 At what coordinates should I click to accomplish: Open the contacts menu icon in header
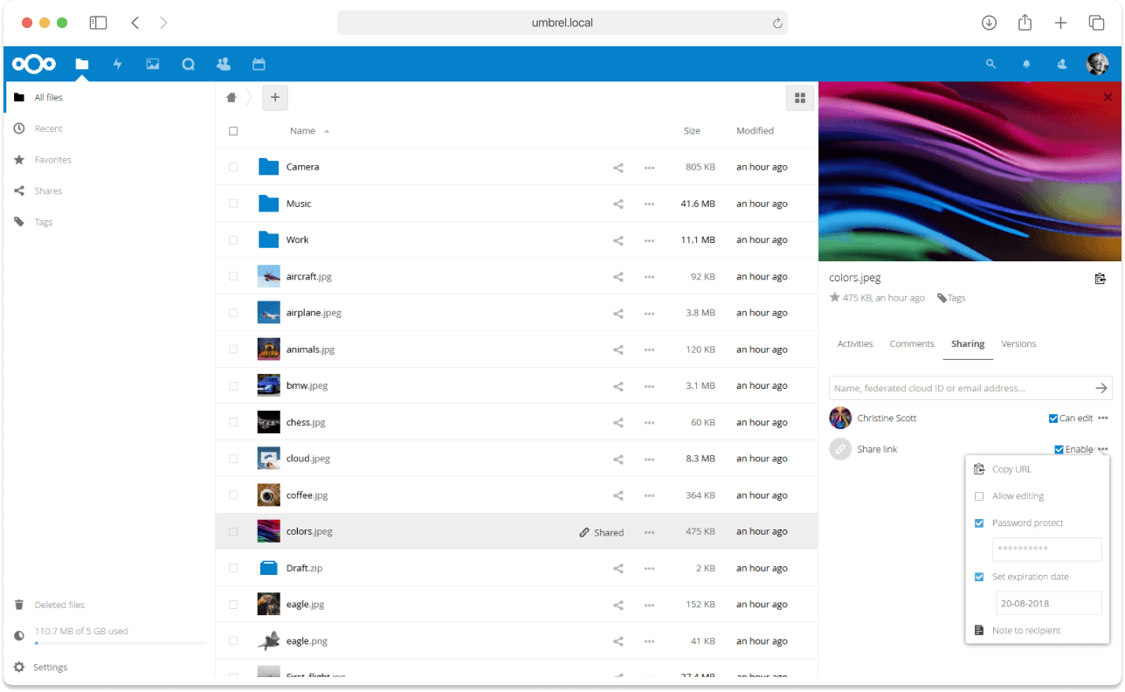[1062, 64]
